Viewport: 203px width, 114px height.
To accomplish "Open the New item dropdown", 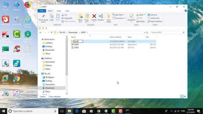I will click(x=118, y=15).
